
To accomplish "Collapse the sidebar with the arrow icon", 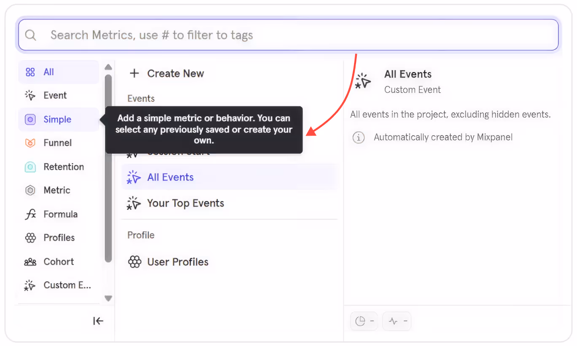I will click(98, 321).
